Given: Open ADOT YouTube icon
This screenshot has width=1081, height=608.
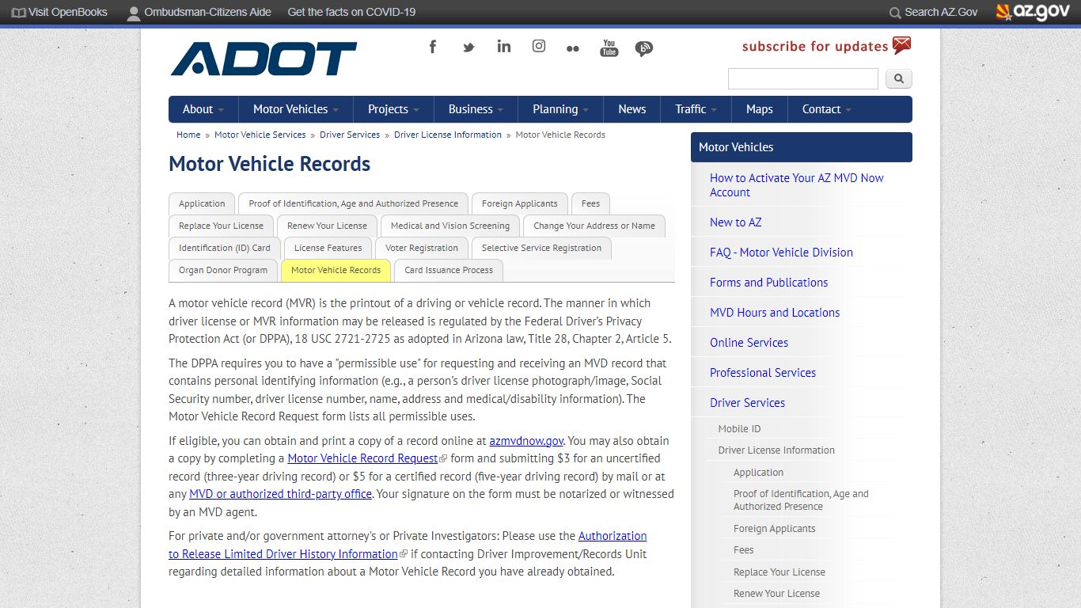Looking at the screenshot, I should pos(609,47).
